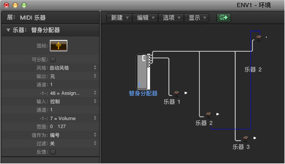Image resolution: width=285 pixels, height=164 pixels.
Task: Click the 通道 value under 输出
Action: (51, 84)
